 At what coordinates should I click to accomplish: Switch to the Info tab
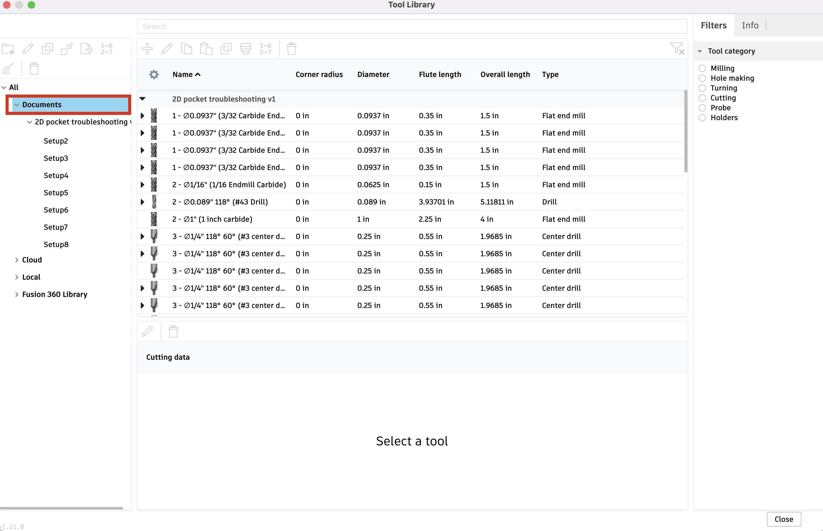750,25
